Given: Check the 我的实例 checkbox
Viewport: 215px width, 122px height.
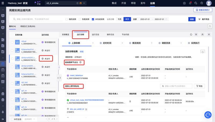Looking at the screenshot, I should click(x=67, y=19).
